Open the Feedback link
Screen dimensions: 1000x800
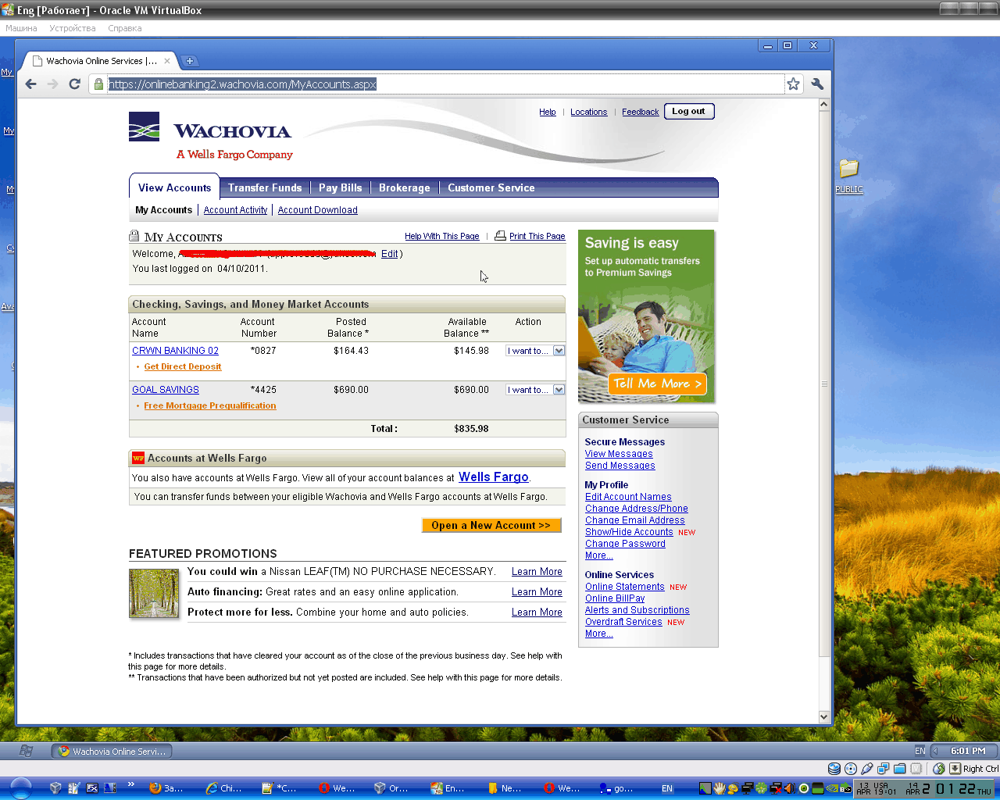click(x=641, y=112)
